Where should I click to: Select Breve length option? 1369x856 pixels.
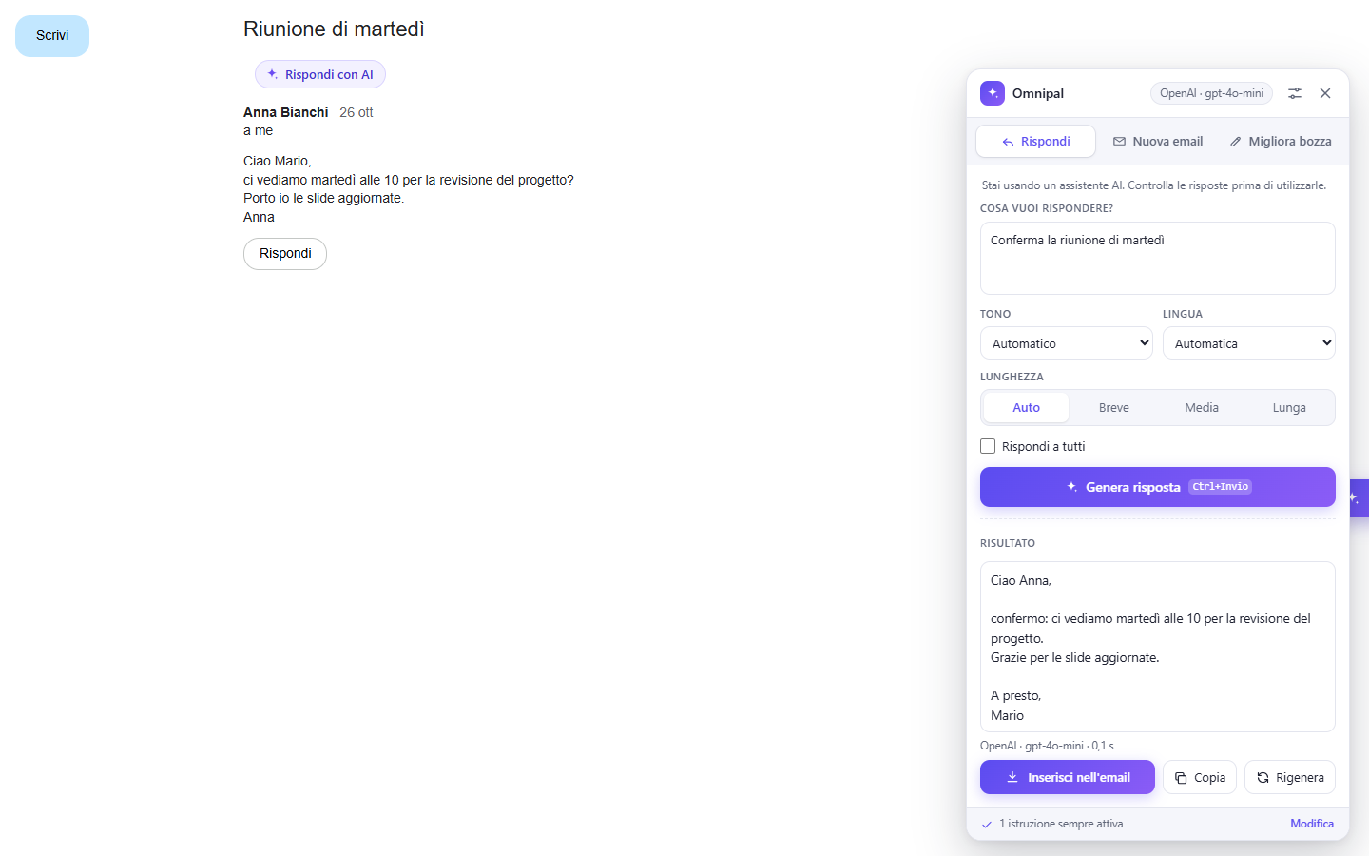point(1114,408)
